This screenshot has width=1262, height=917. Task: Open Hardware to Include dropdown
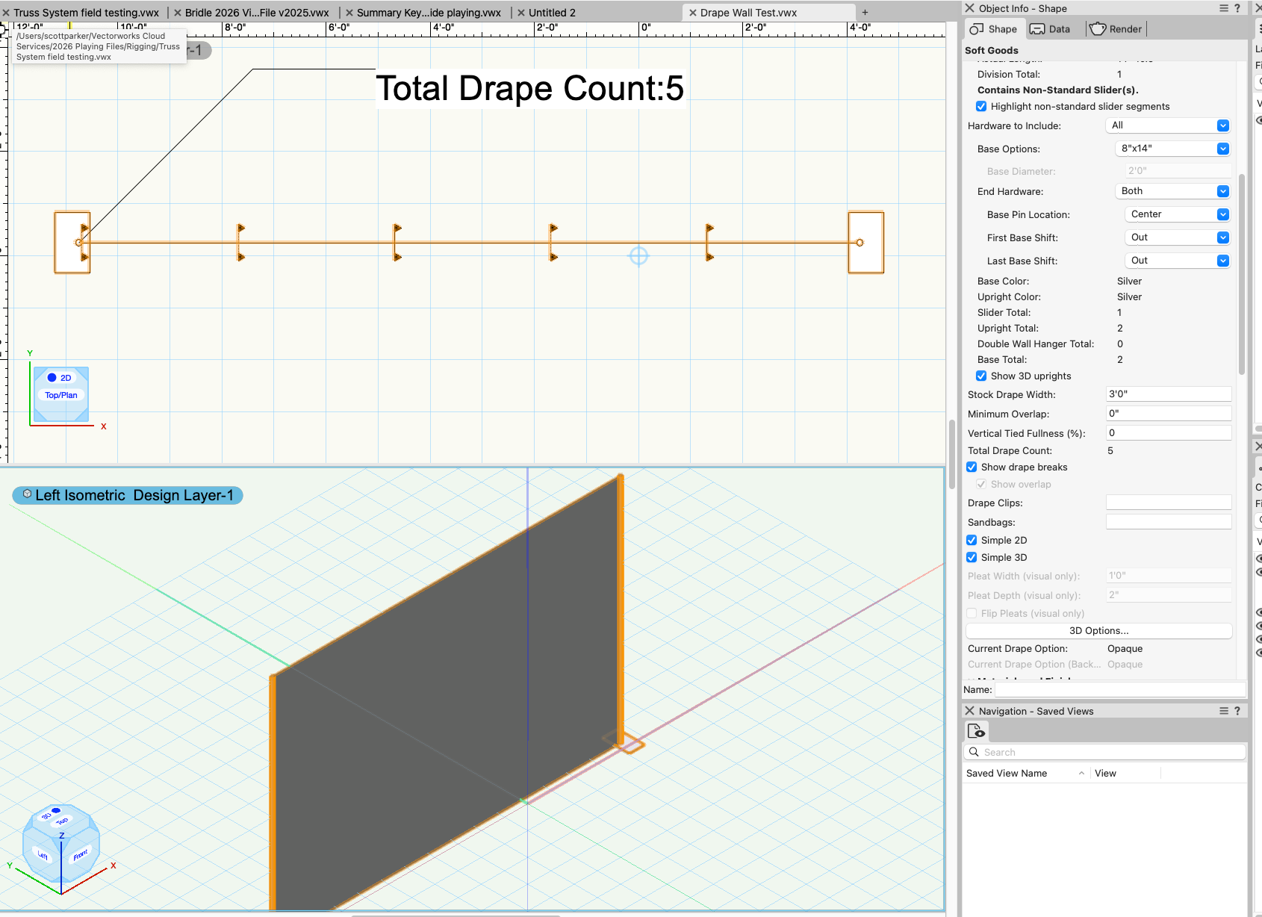pyautogui.click(x=1168, y=125)
